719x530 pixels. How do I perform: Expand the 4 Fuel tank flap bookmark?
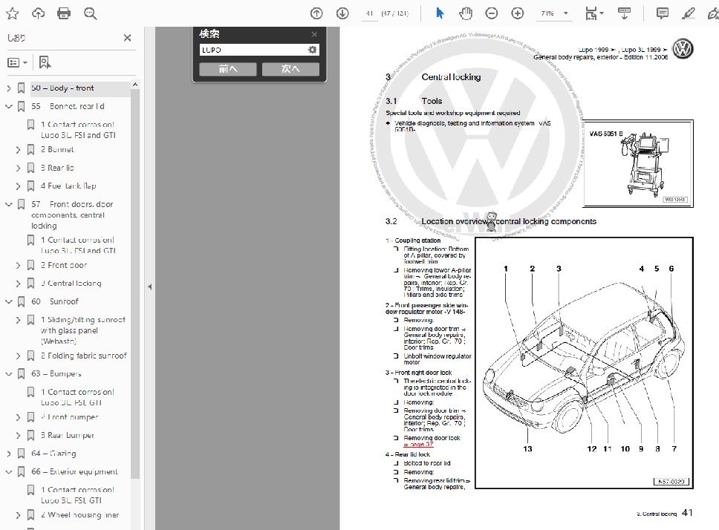pos(18,186)
